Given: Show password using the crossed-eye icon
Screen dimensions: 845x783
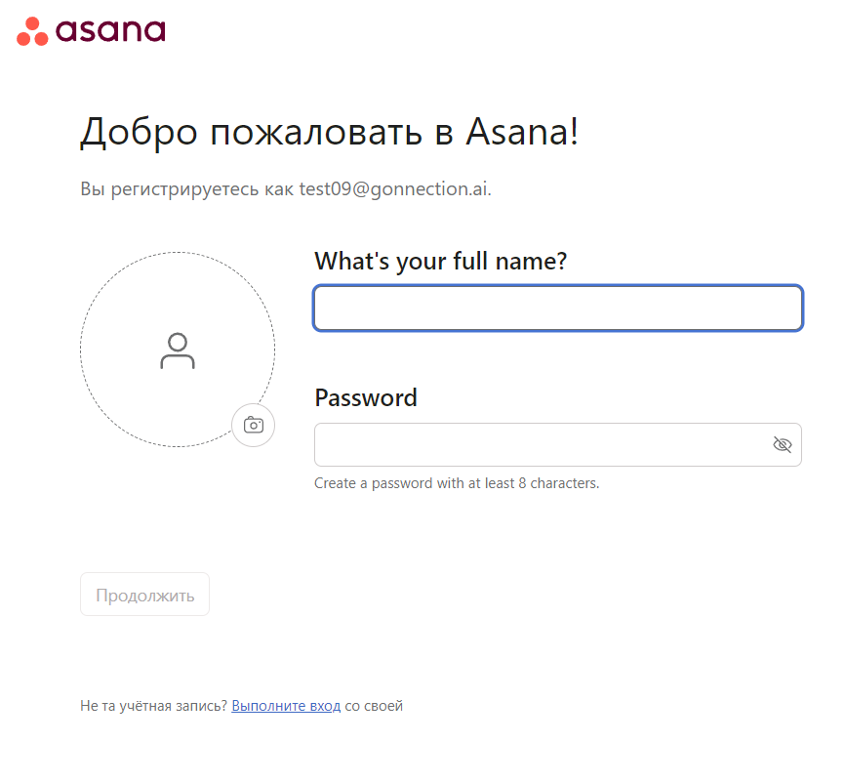Looking at the screenshot, I should tap(782, 445).
